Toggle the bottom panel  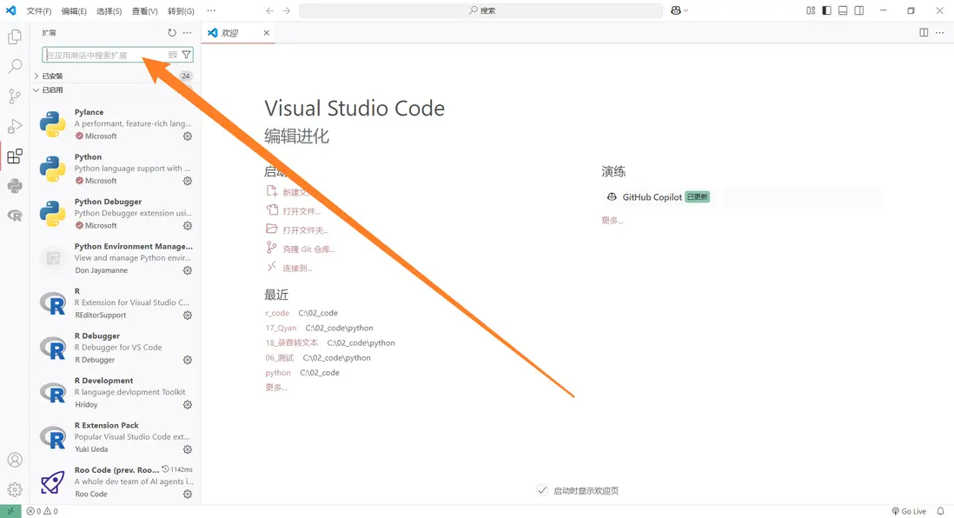[843, 10]
